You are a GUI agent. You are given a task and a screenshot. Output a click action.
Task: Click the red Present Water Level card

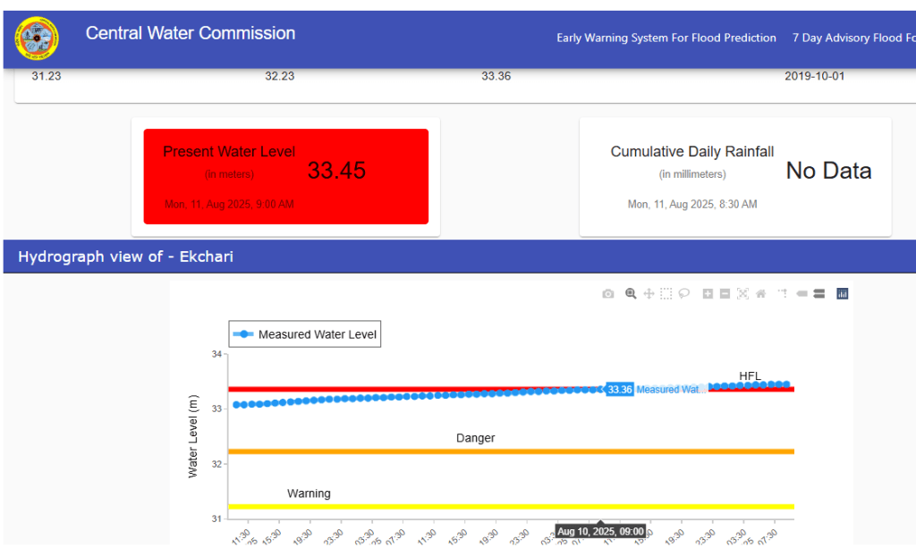click(286, 176)
